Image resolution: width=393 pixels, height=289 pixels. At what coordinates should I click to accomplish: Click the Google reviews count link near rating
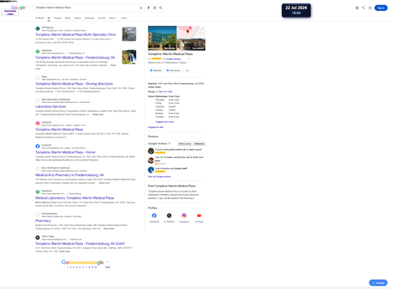[x=172, y=59]
